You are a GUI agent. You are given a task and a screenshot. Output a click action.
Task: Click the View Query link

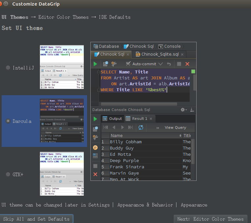(x=175, y=127)
